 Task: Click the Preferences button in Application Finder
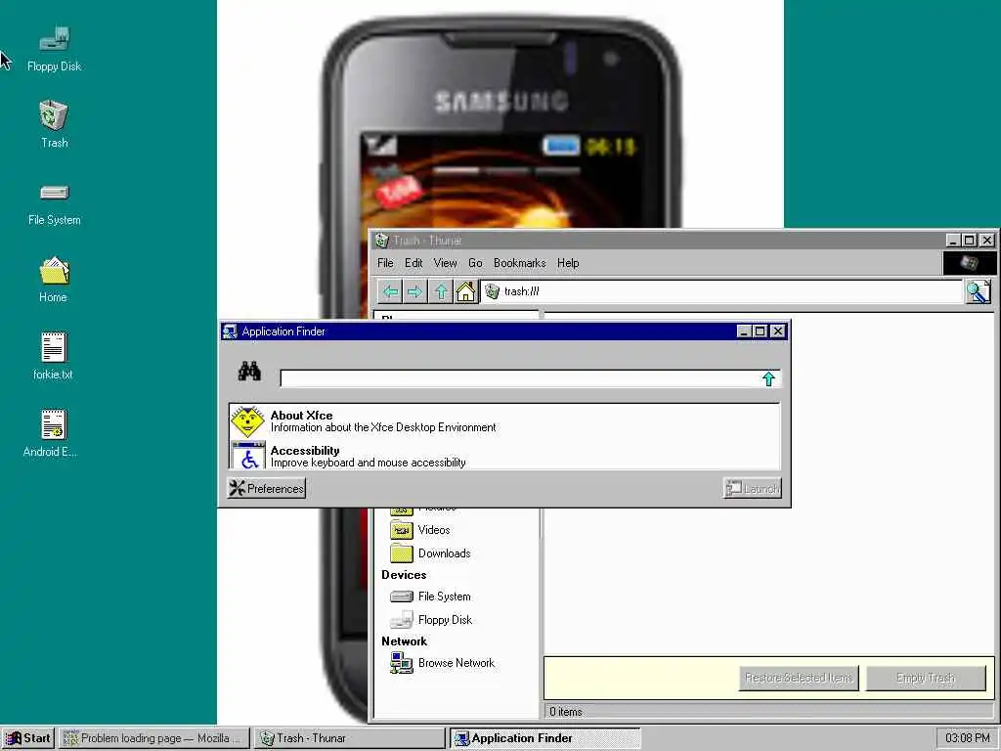point(266,489)
